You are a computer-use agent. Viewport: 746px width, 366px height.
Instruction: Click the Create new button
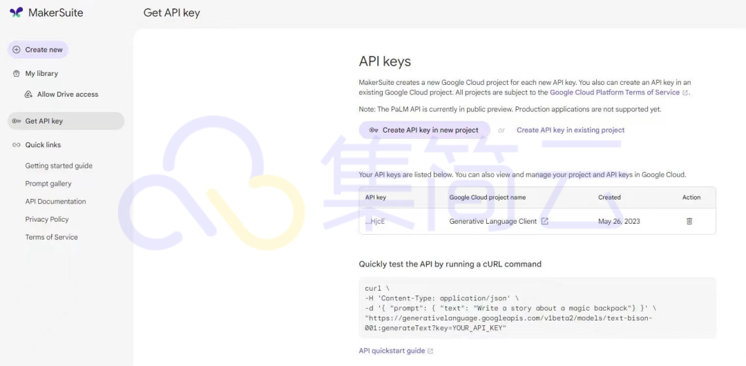click(38, 50)
